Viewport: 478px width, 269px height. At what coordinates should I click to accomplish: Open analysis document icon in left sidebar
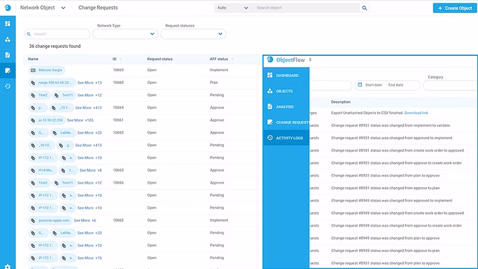point(8,55)
